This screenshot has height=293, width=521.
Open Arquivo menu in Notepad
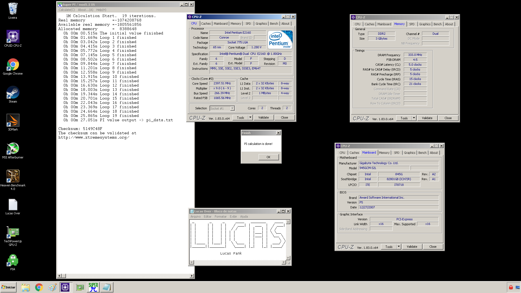pos(196,216)
